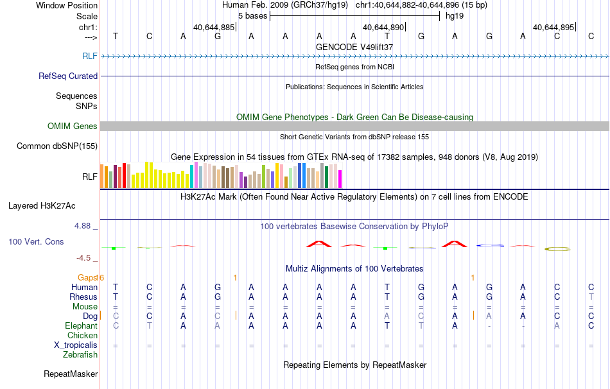Click the Elephant species label
Image resolution: width=610 pixels, height=389 pixels.
[81, 326]
